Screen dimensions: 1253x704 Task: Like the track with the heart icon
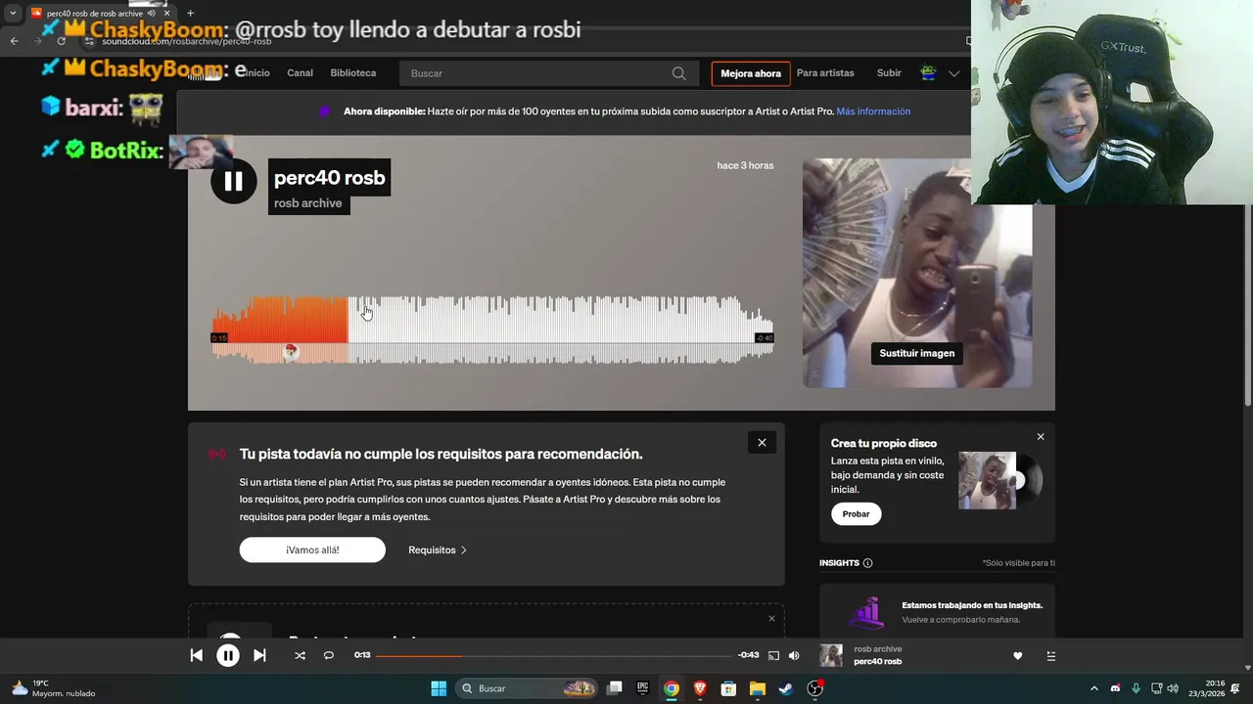[x=1018, y=656]
